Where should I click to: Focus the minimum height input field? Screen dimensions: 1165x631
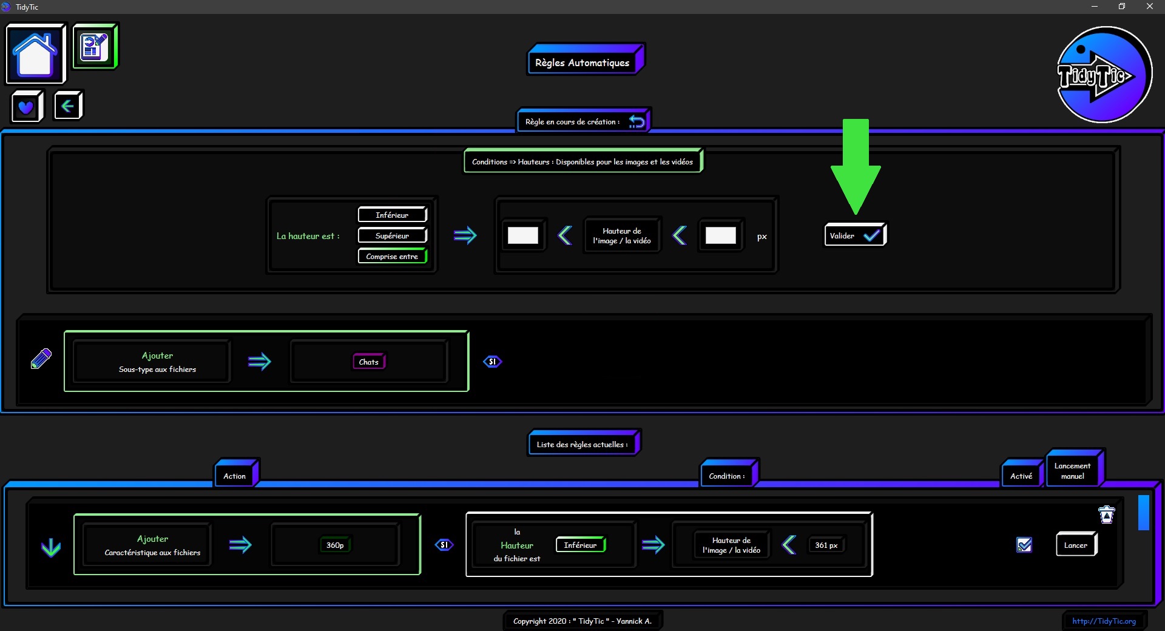point(522,235)
